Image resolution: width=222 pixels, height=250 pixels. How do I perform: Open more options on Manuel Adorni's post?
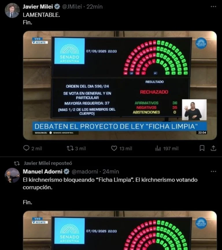click(213, 171)
